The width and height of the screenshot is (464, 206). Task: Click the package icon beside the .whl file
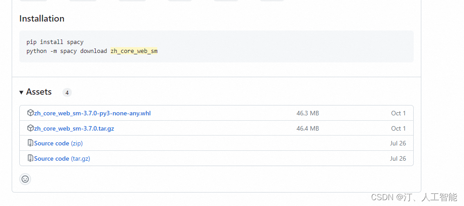tap(31, 113)
